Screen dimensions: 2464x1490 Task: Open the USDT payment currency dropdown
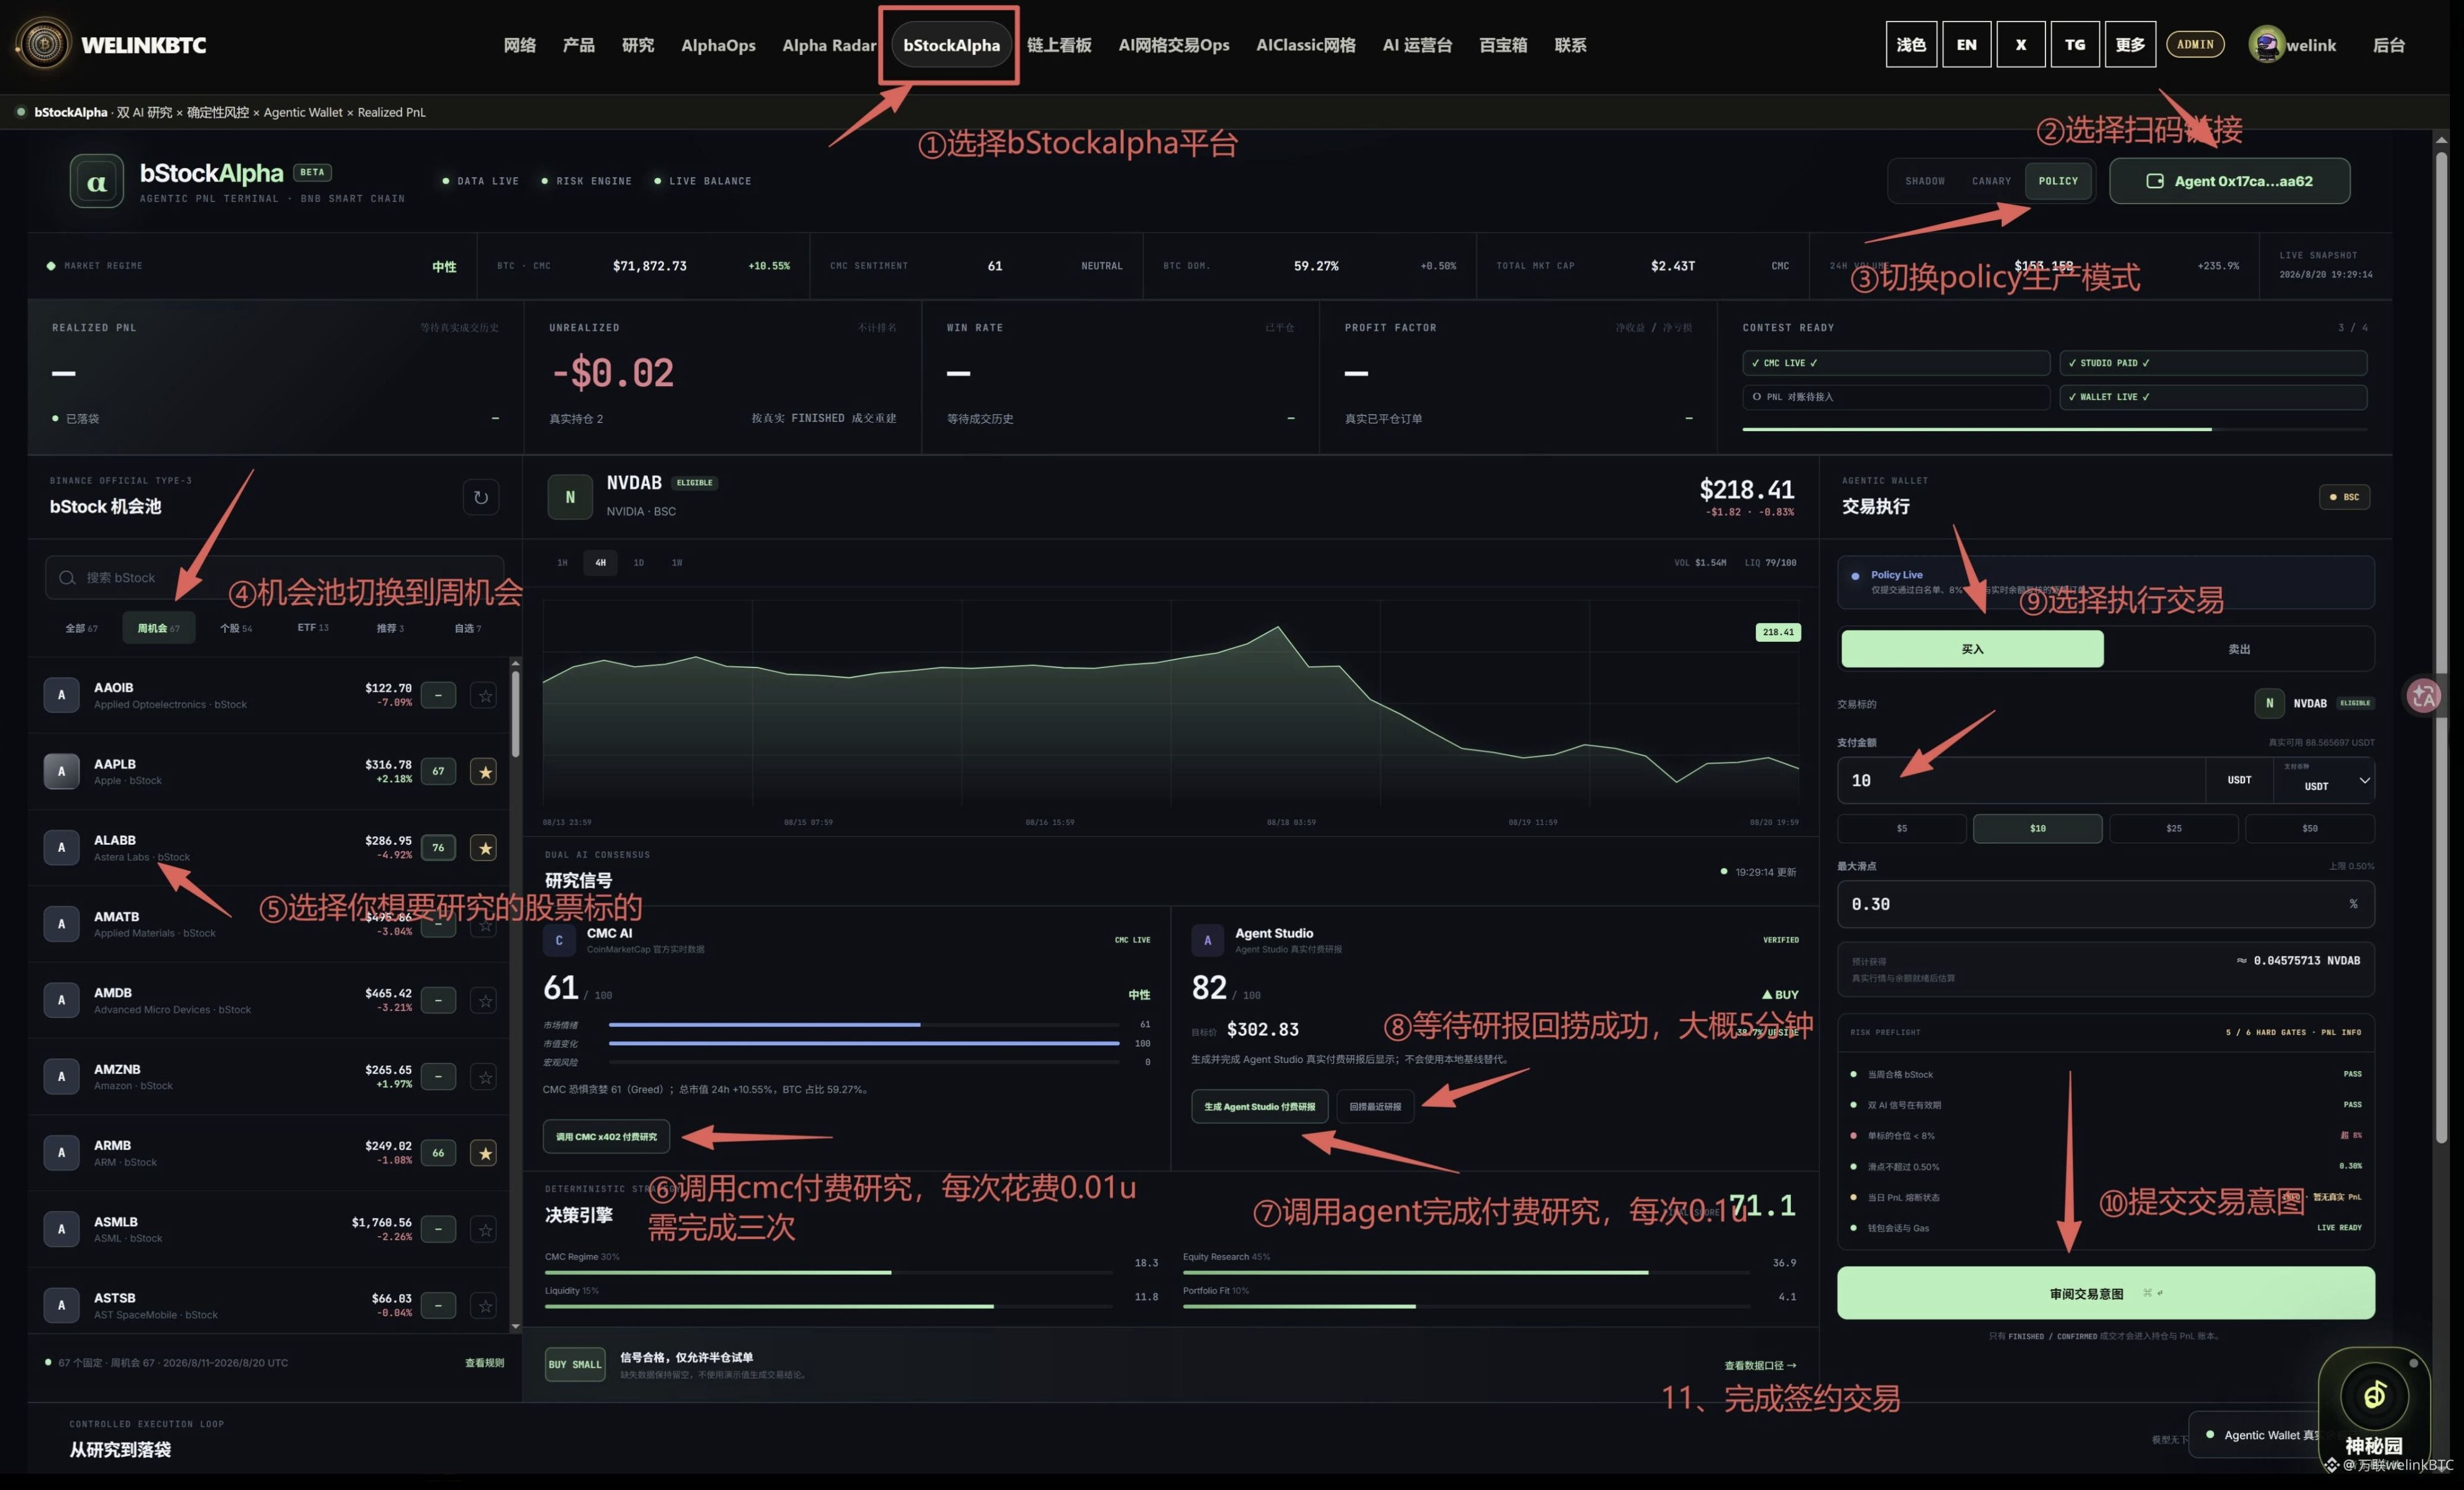coord(2324,779)
